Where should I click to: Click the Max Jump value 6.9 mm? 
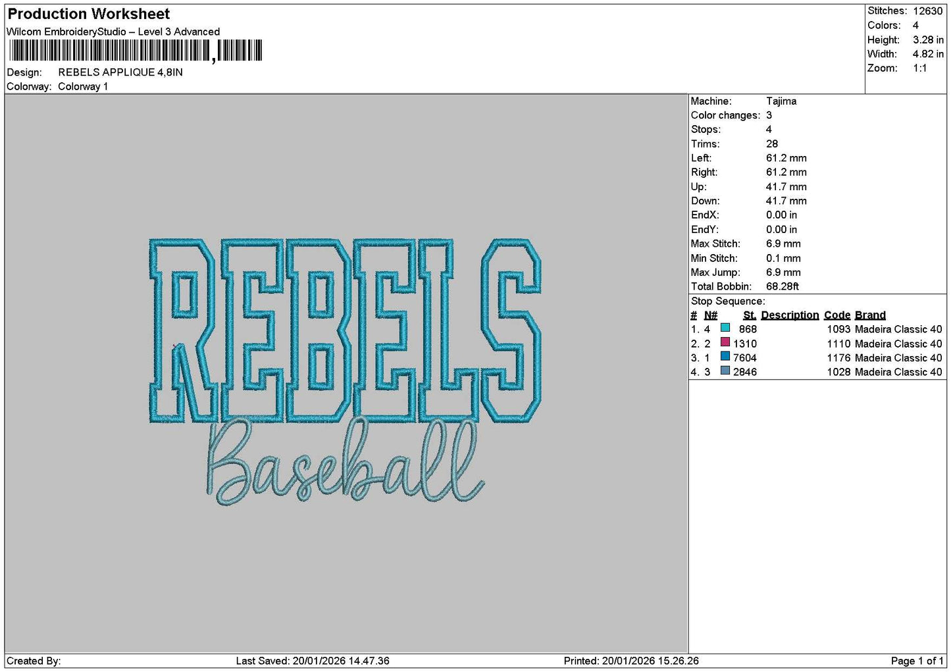pos(784,272)
